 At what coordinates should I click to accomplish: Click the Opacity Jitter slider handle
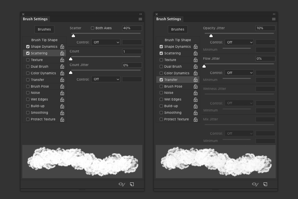pos(211,36)
